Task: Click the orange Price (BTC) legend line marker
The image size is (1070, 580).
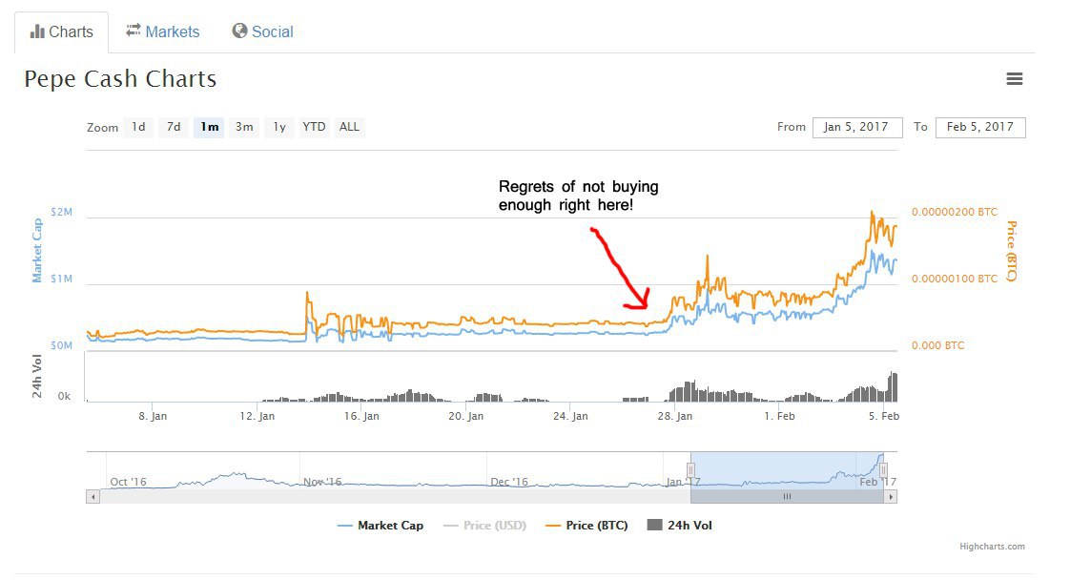Action: (x=553, y=526)
